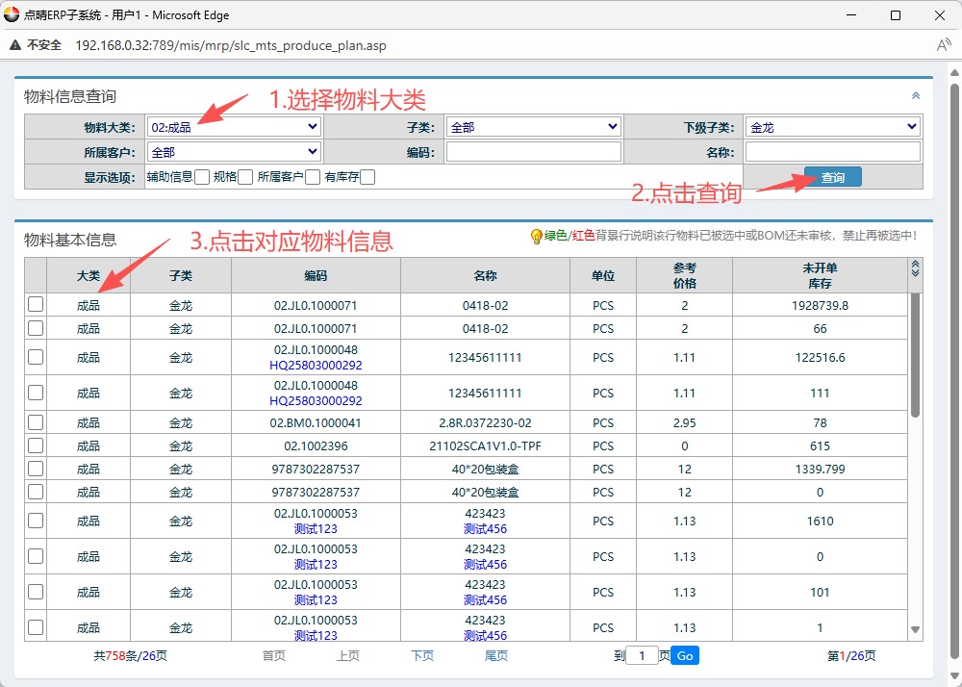Screen dimensions: 962x687
Task: Click the ERP app icon in title bar
Action: click(x=12, y=15)
